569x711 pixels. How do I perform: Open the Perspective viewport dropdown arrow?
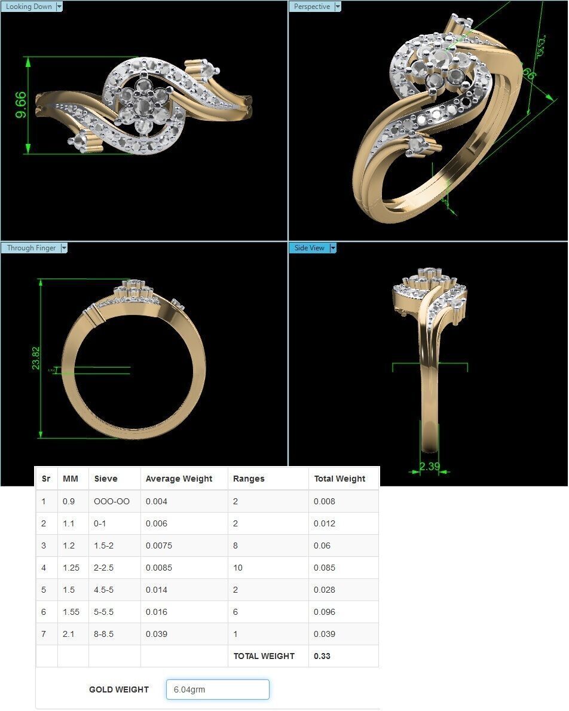[338, 7]
